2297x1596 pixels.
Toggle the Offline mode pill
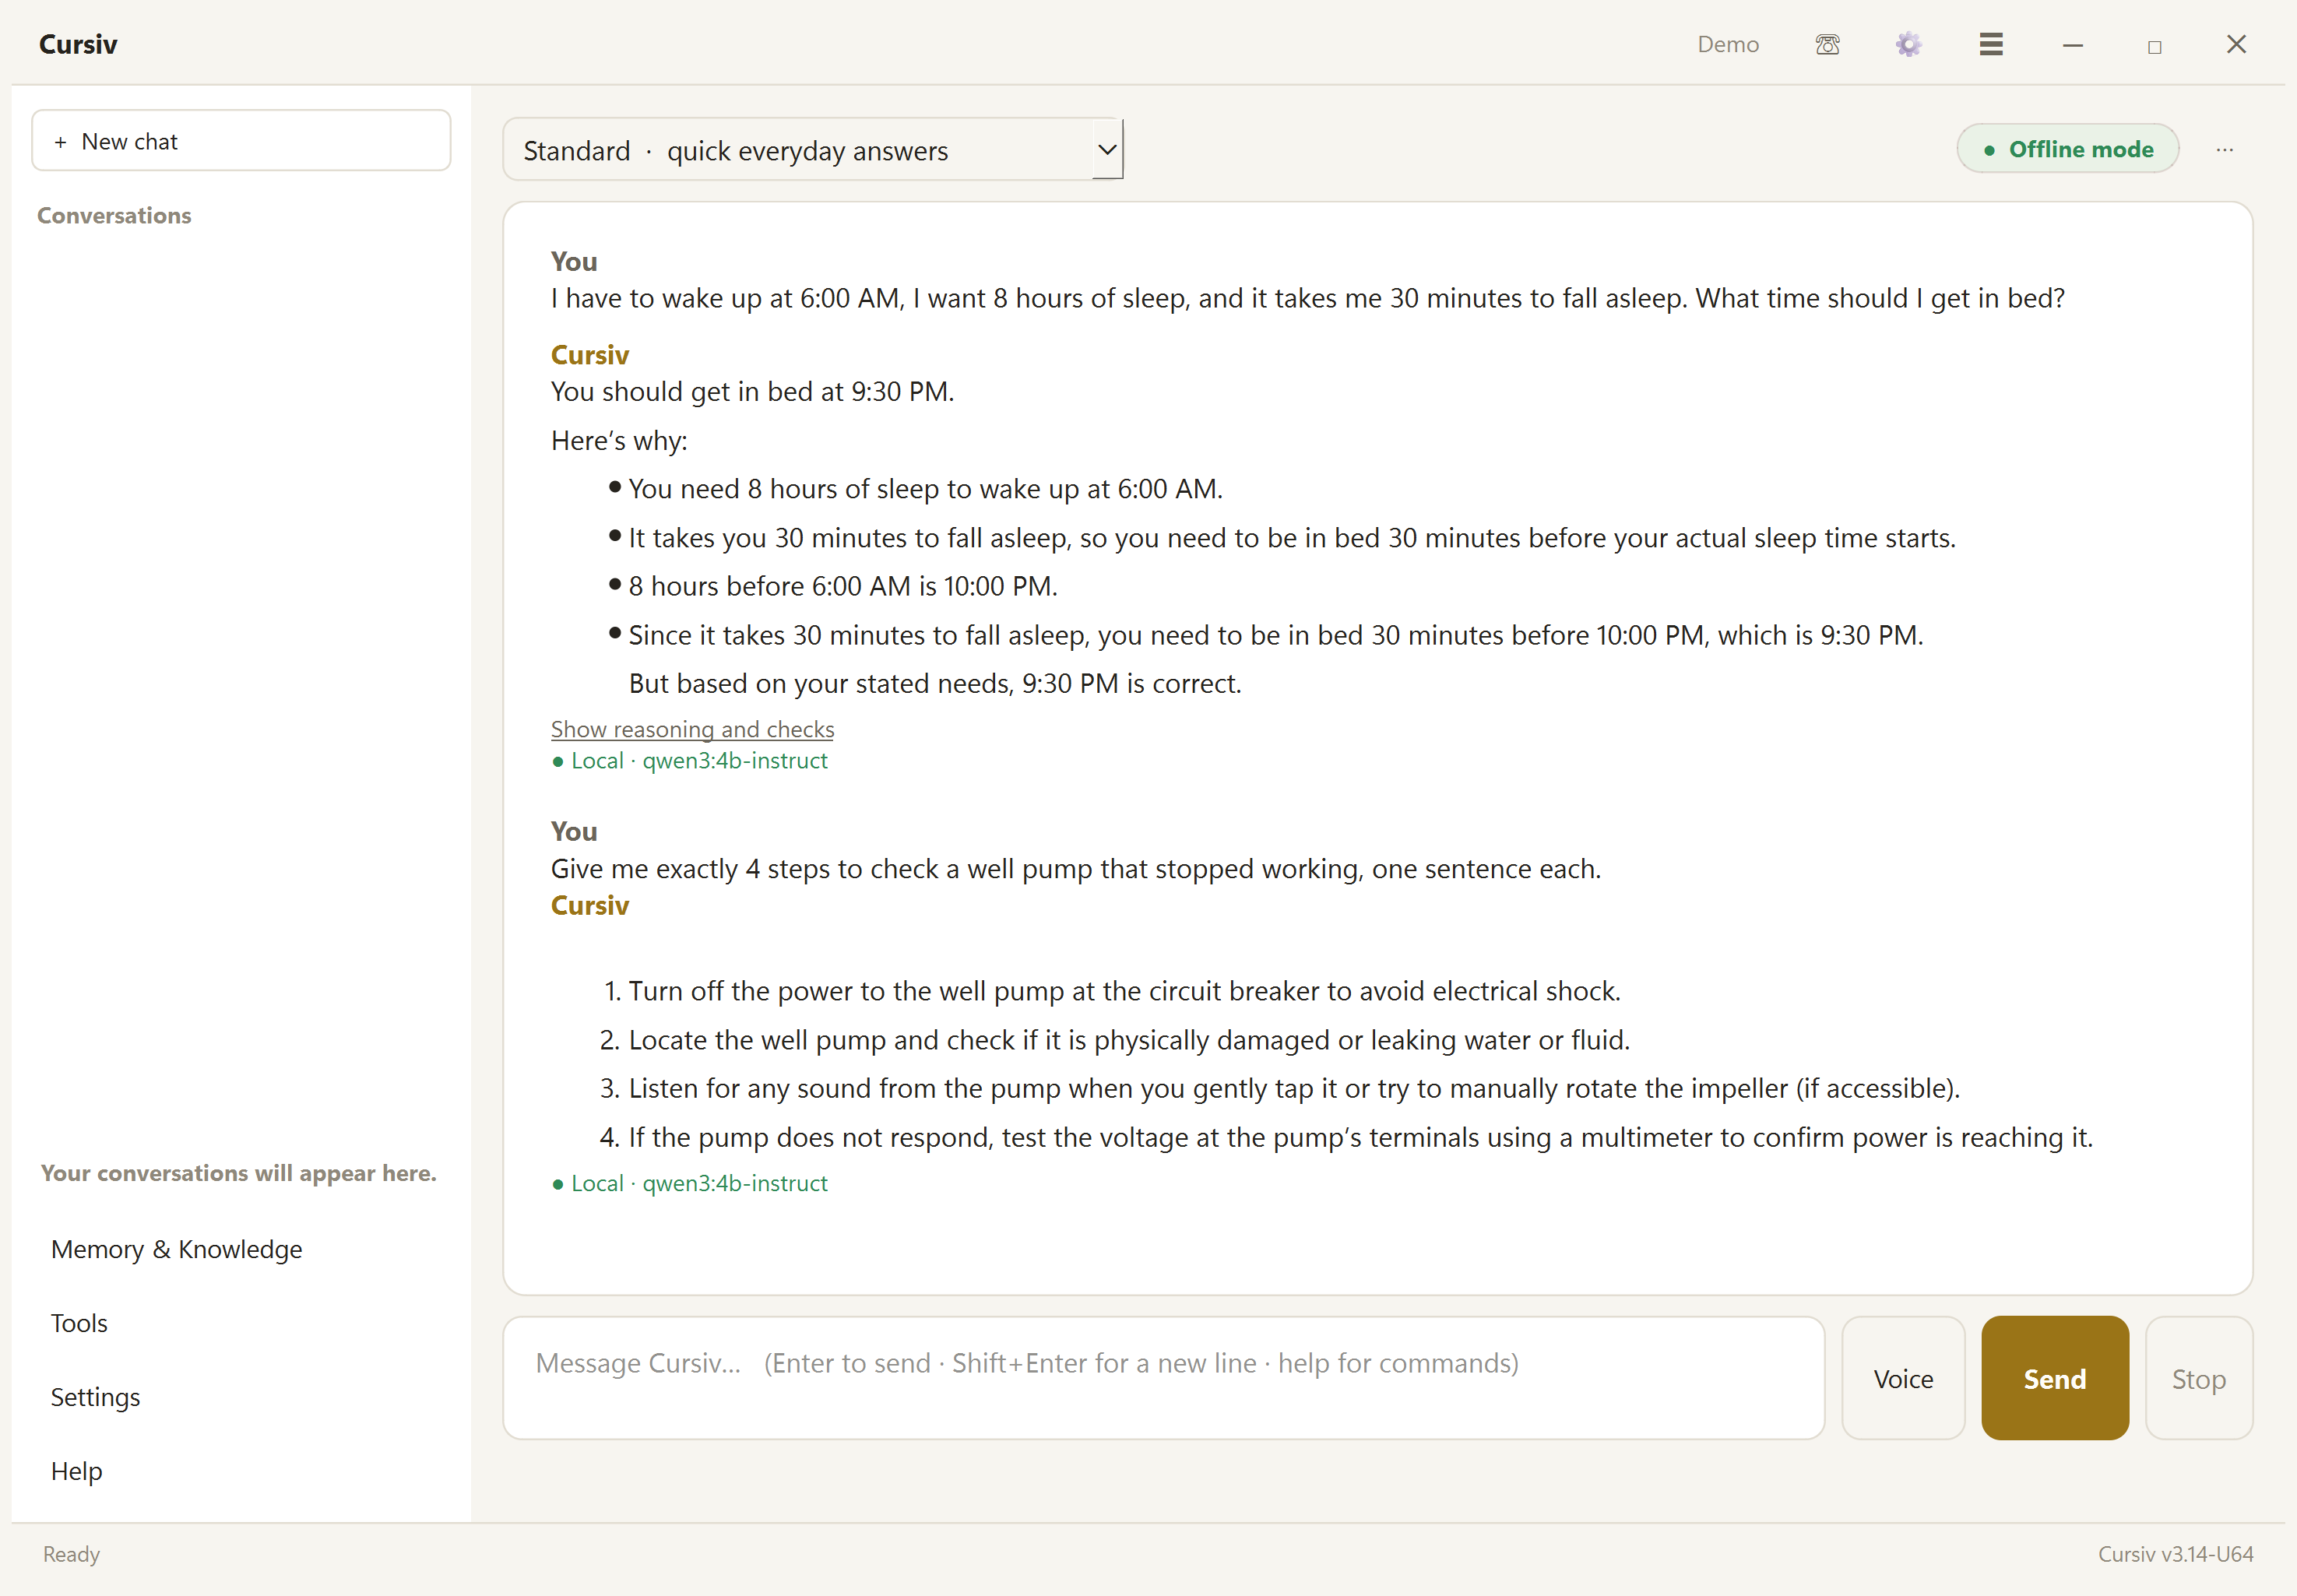[2067, 149]
